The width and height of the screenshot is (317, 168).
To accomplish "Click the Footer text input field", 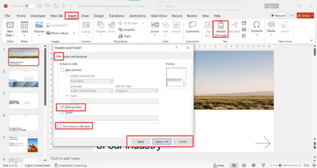I will (112, 118).
